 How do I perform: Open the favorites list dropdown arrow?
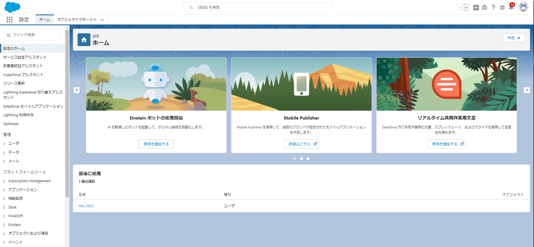coord(466,8)
